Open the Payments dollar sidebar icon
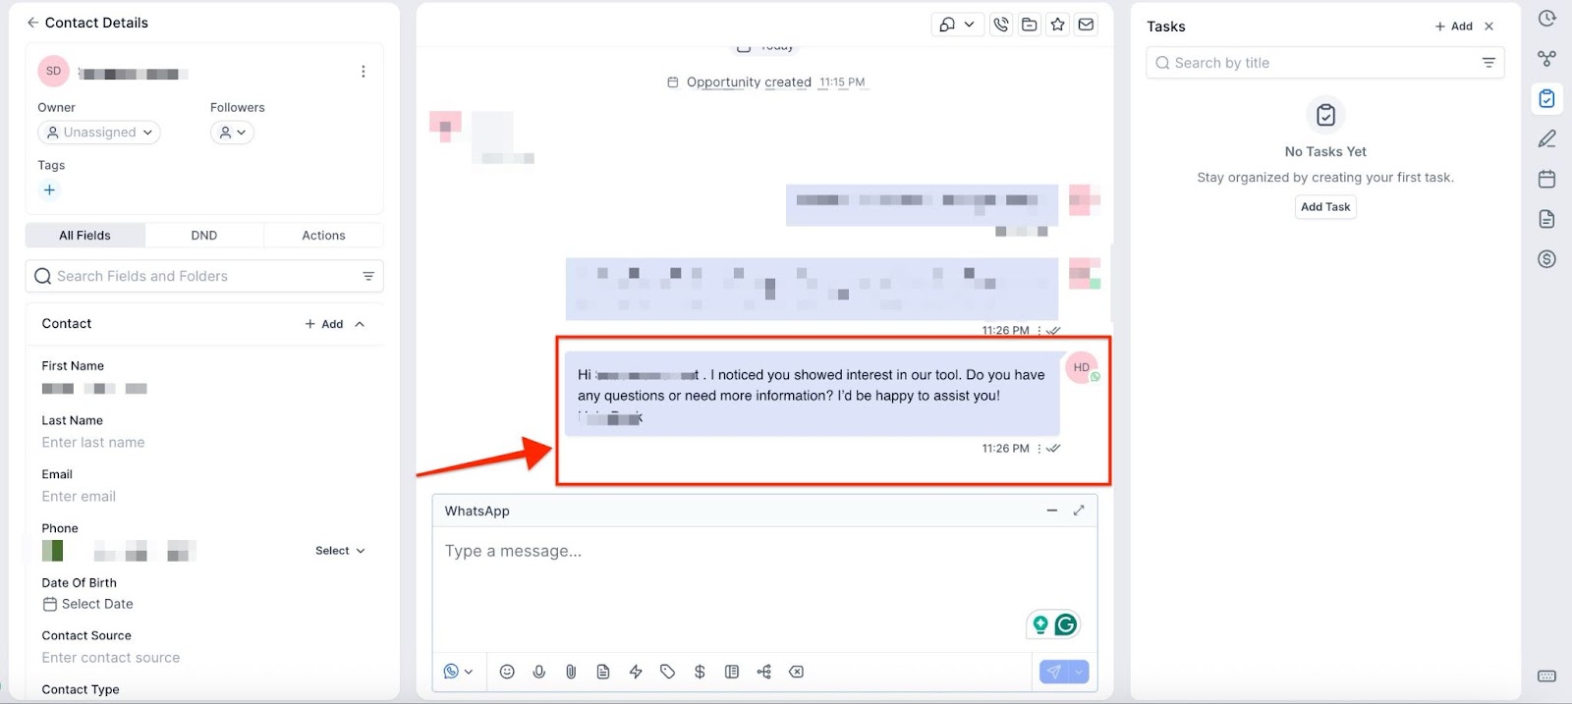 [1546, 259]
